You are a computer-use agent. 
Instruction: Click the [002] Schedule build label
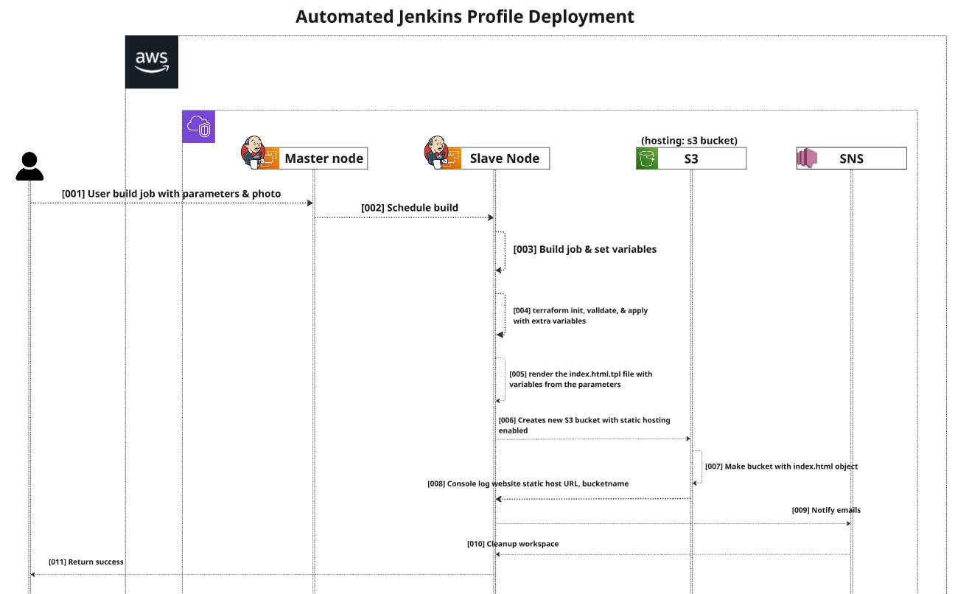(409, 208)
